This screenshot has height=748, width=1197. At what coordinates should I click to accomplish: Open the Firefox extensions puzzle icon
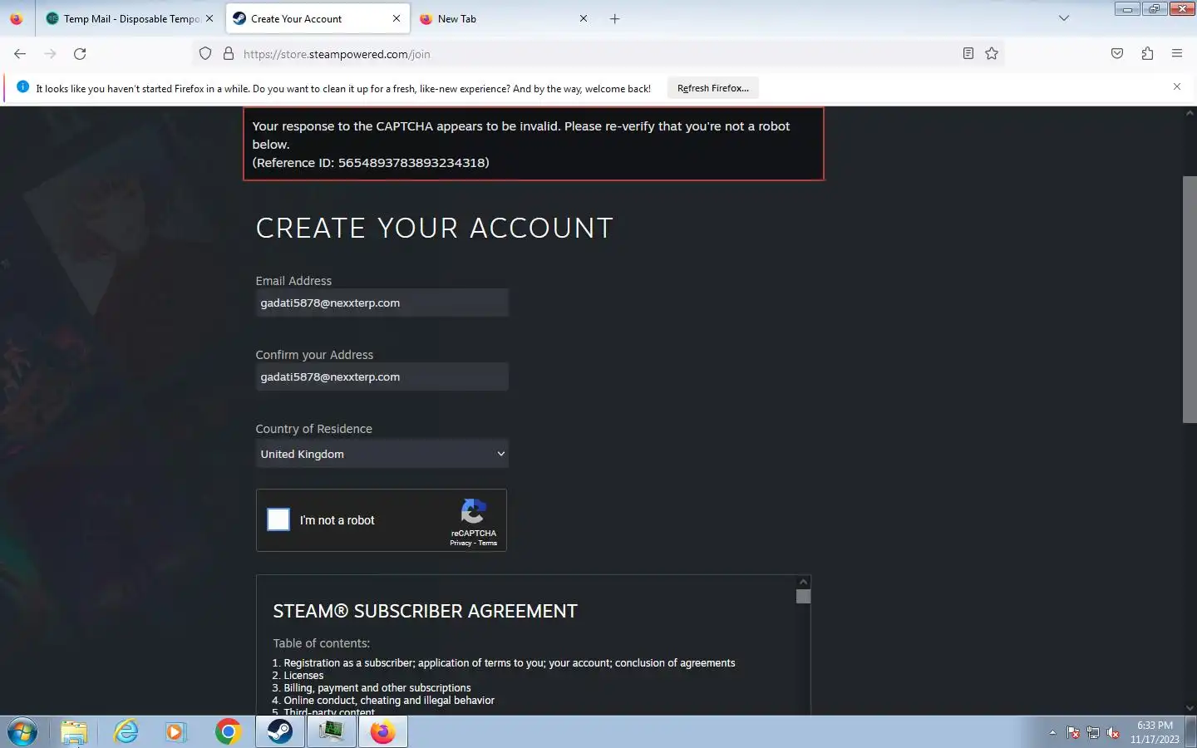point(1147,54)
